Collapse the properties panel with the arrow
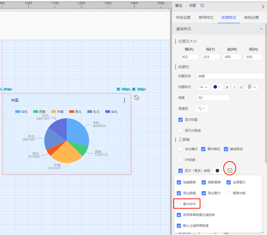Viewport: 267px width, 235px height. [x=263, y=7]
